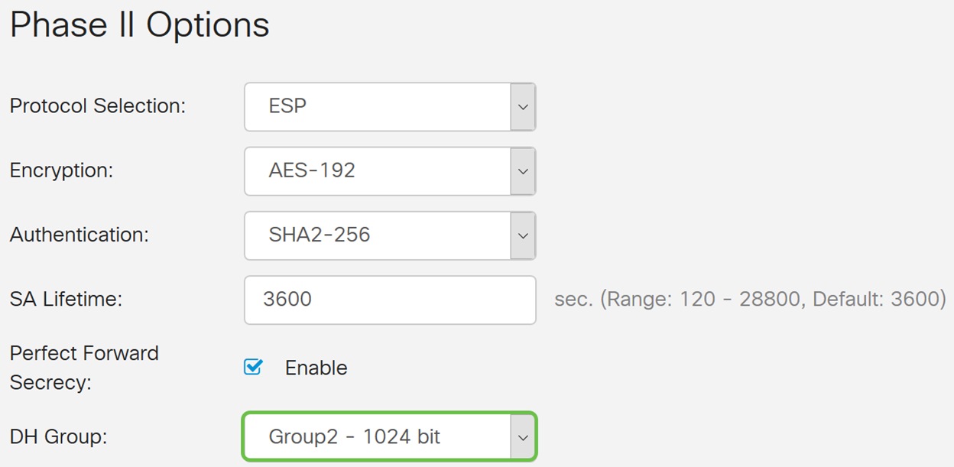This screenshot has width=954, height=467.
Task: Click the Authentication field label
Action: coord(79,235)
